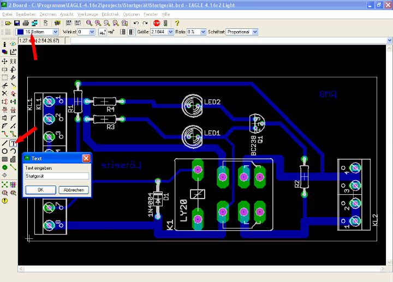This screenshot has height=282, width=393.
Task: Click the Info tool icon
Action: click(x=5, y=44)
